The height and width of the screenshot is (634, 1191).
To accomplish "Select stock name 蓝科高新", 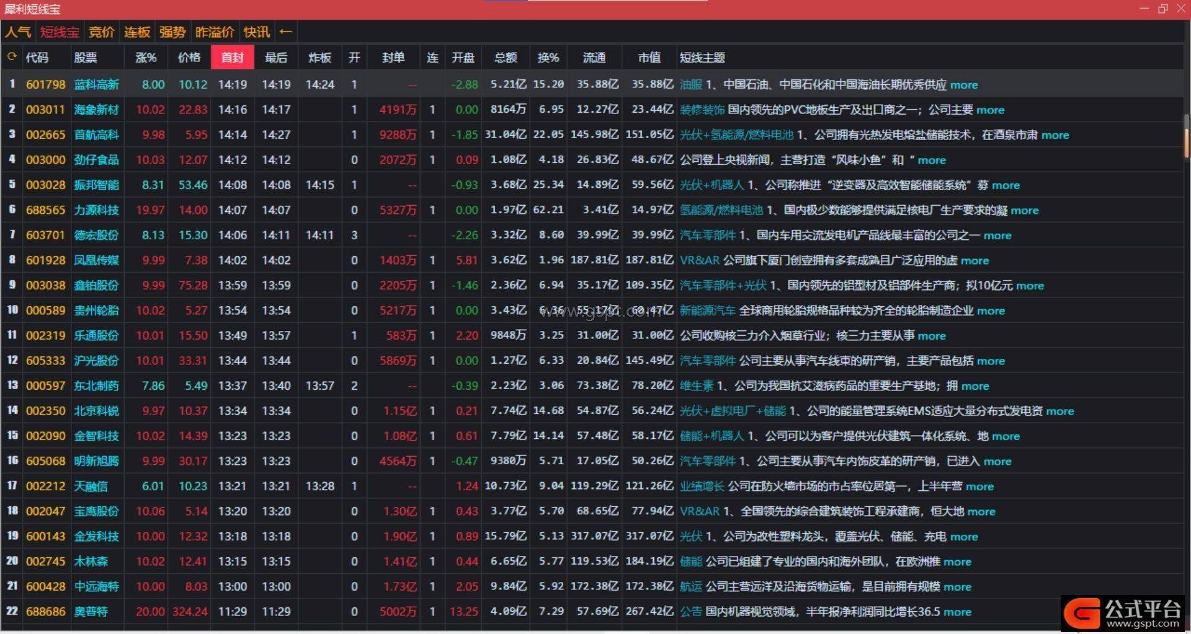I will 97,85.
